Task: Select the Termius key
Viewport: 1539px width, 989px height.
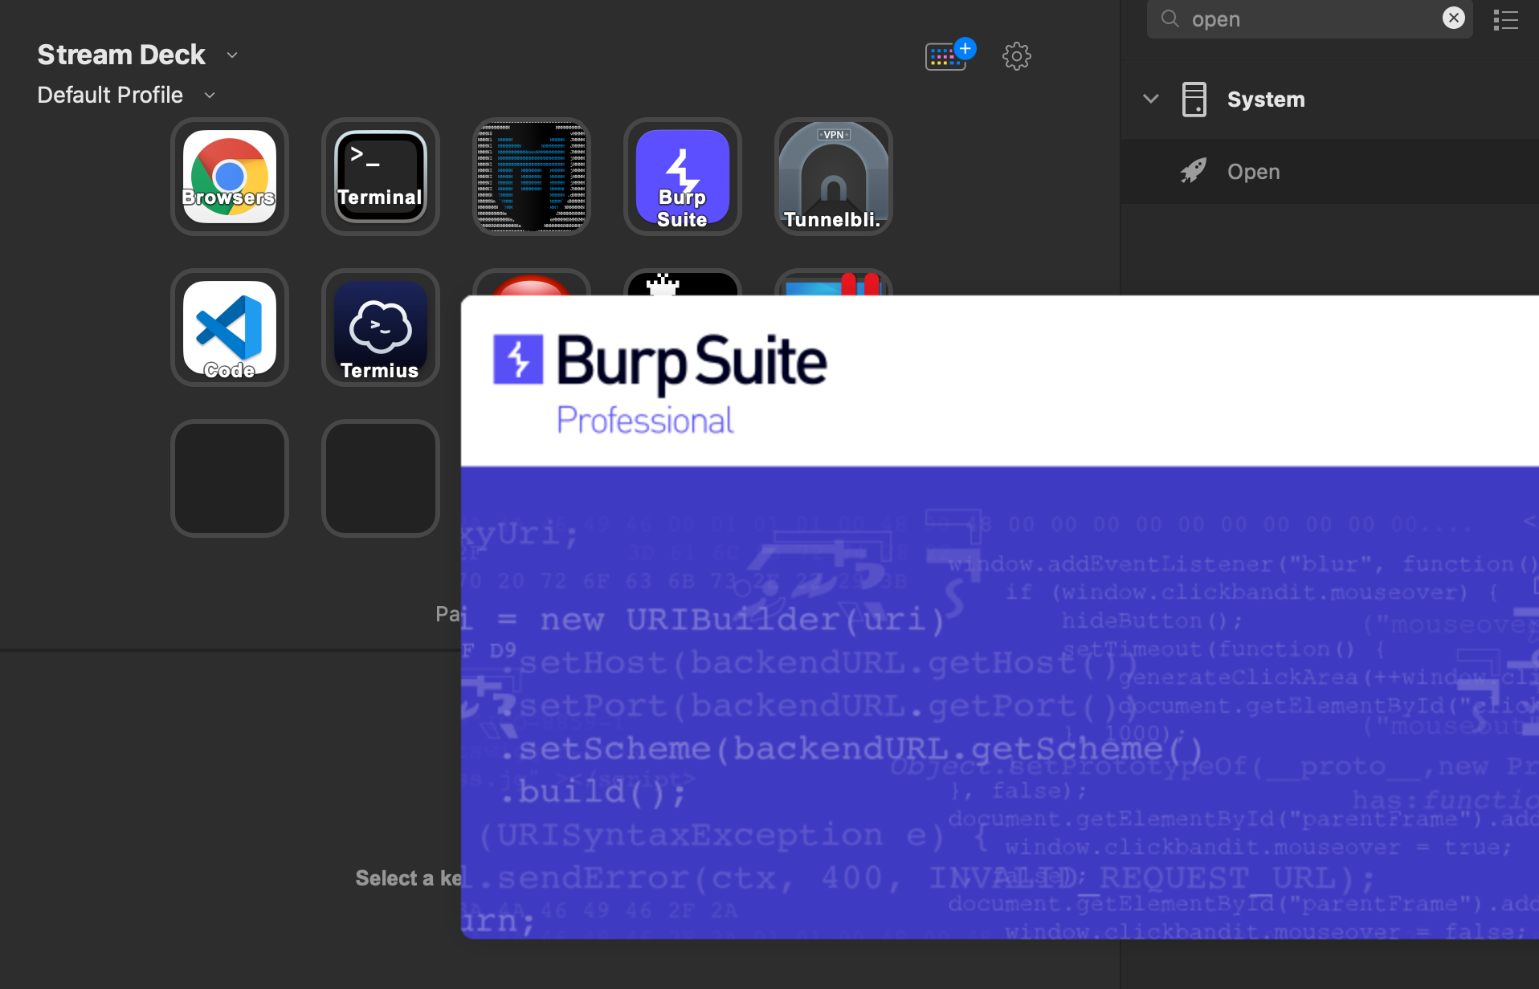Action: [381, 328]
